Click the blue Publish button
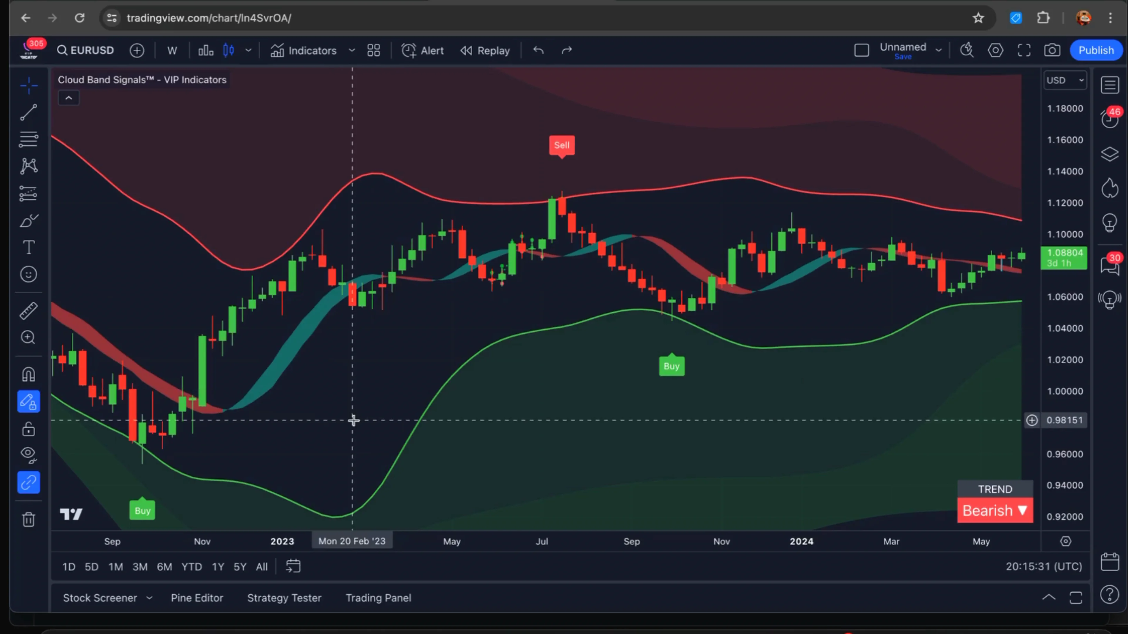1128x634 pixels. (x=1096, y=50)
